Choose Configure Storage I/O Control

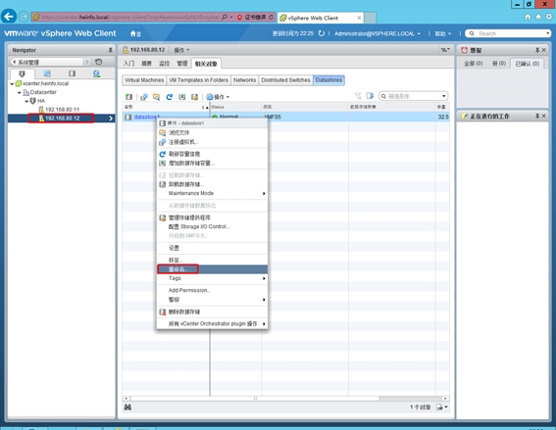point(212,226)
